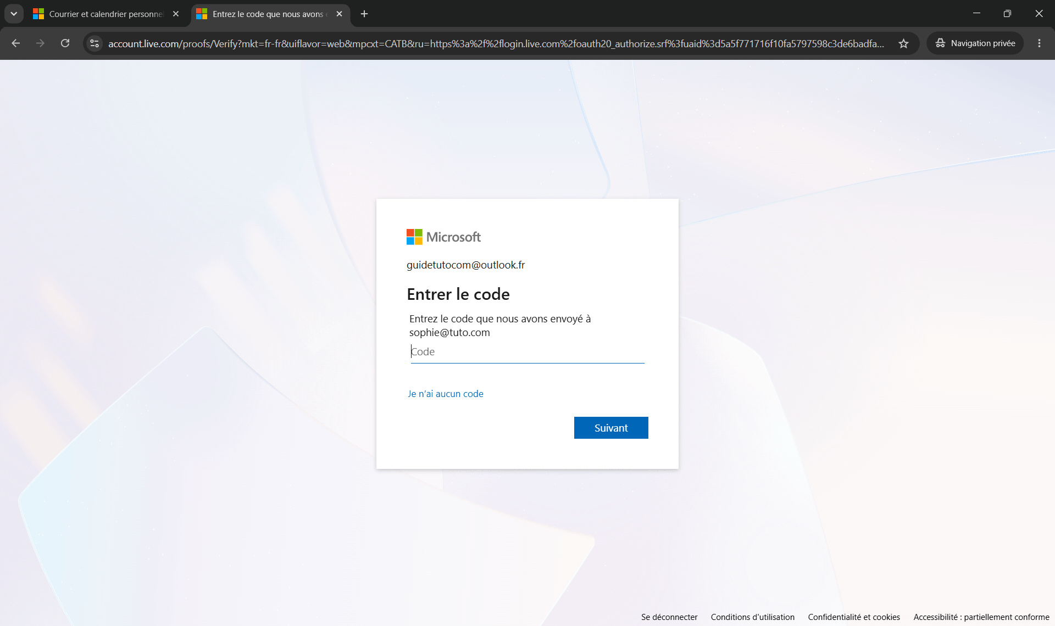The width and height of the screenshot is (1055, 626).
Task: Open the tab search dropdown arrow
Action: pos(14,14)
